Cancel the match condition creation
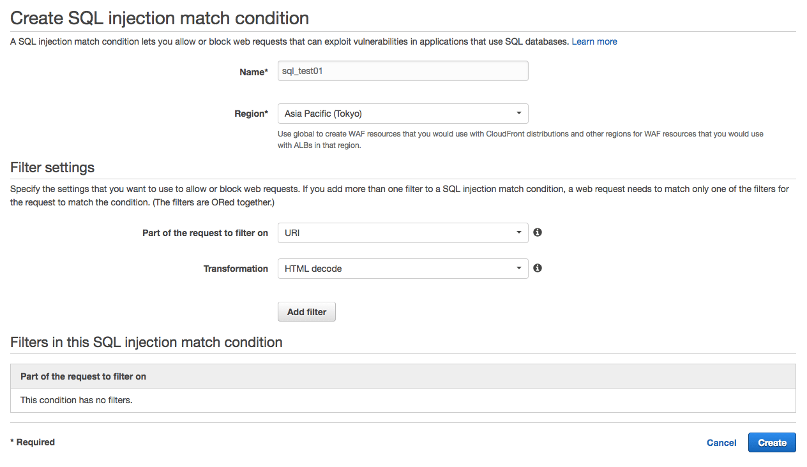 tap(721, 443)
